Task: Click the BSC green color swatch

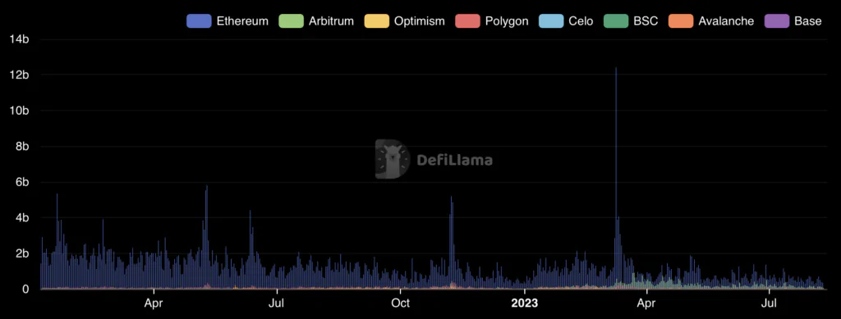Action: tap(616, 21)
